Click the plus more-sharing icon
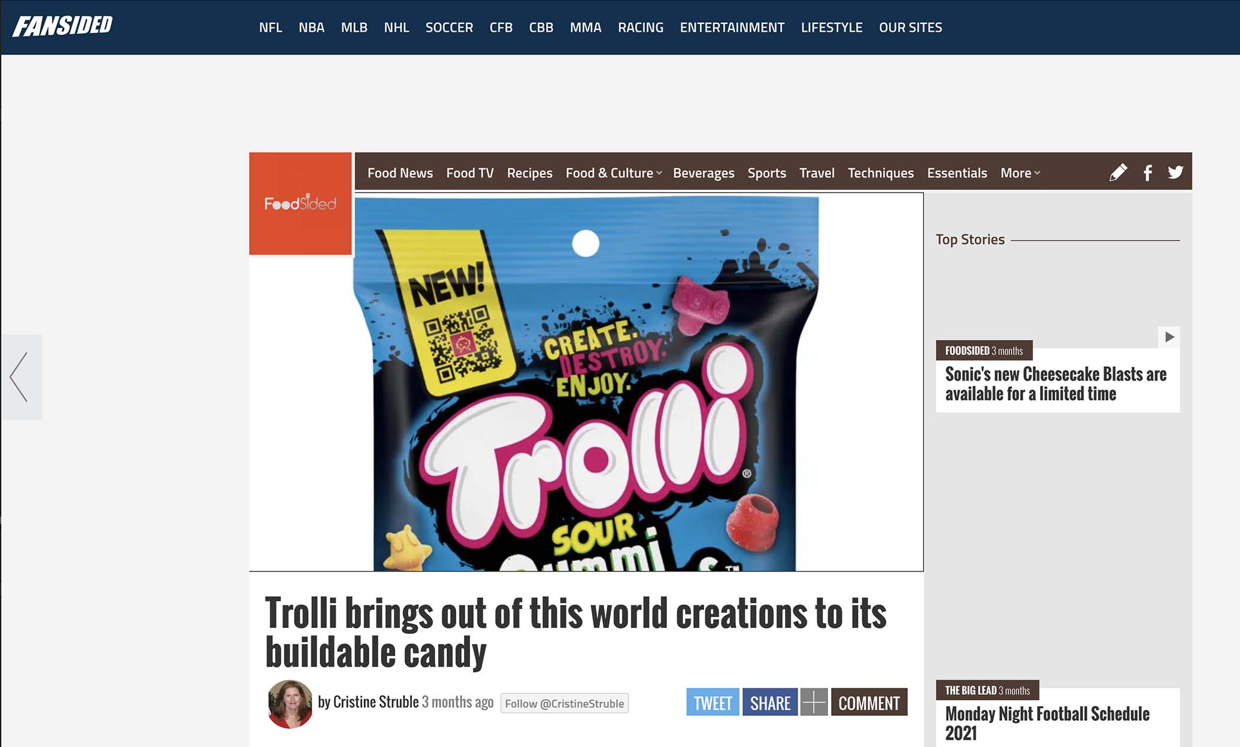The image size is (1240, 747). (814, 702)
